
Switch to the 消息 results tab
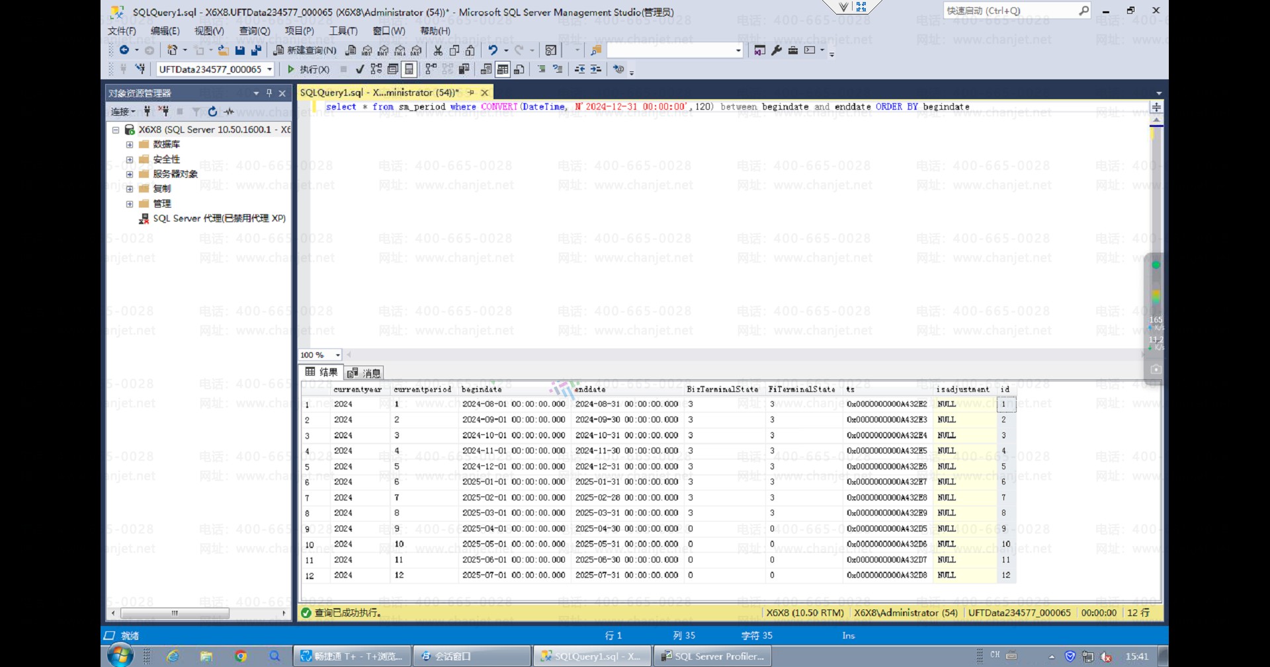pyautogui.click(x=364, y=373)
